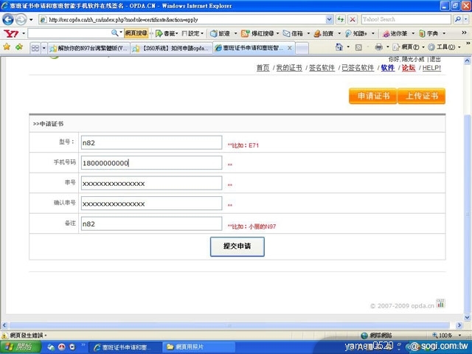Switch to the 【S60系統】 browser tab
The height and width of the screenshot is (354, 472).
pyautogui.click(x=171, y=47)
